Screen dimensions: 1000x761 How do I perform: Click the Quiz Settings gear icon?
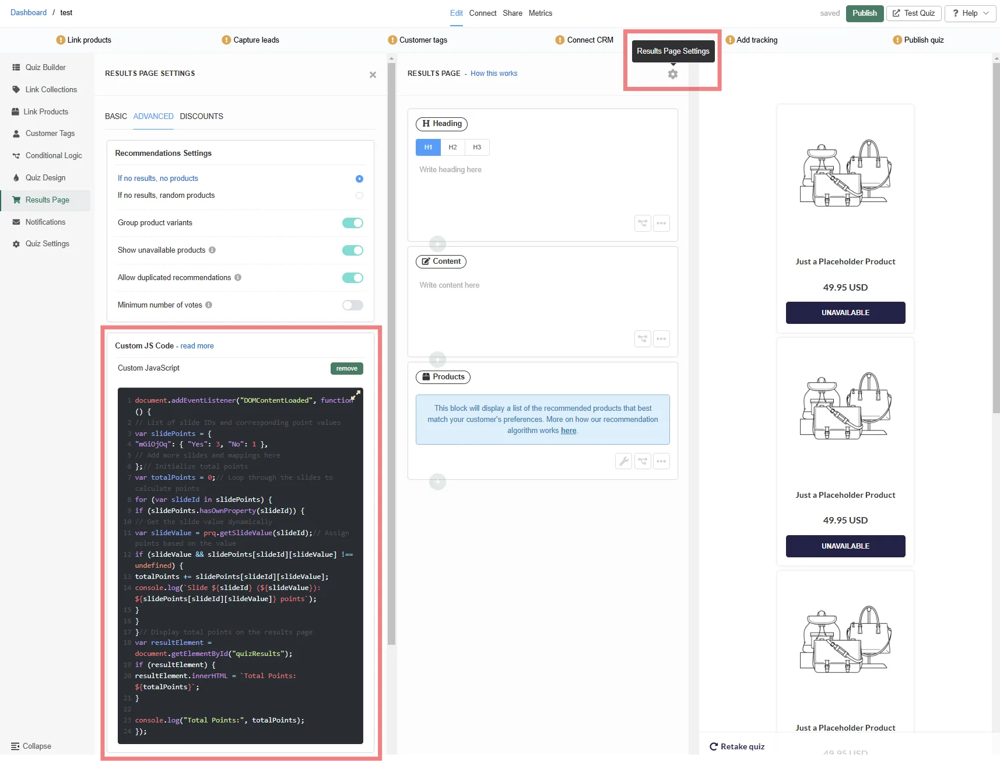click(16, 244)
